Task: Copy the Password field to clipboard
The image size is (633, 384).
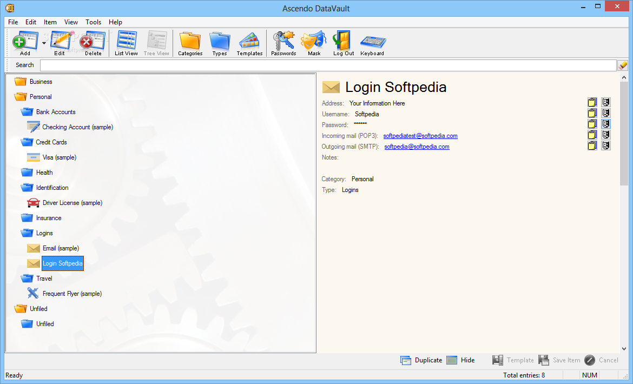Action: click(x=592, y=124)
